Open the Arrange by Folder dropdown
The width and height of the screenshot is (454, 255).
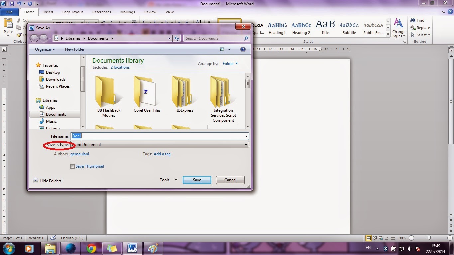[230, 64]
